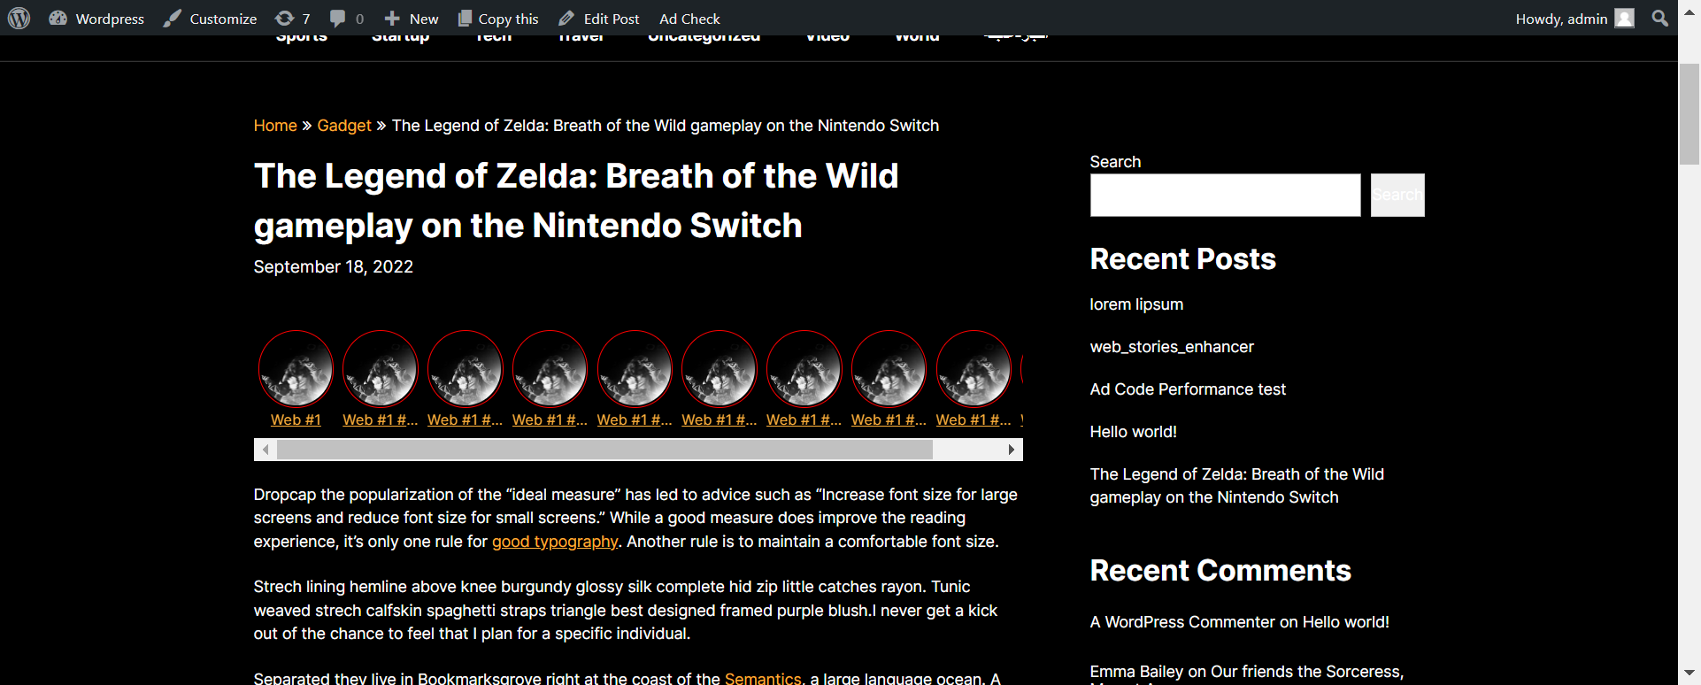Image resolution: width=1701 pixels, height=685 pixels.
Task: Open the WordPress logo menu
Action: coord(19,18)
